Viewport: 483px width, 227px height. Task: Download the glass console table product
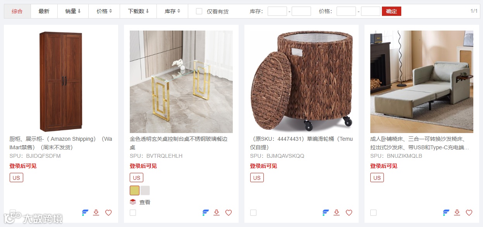tap(217, 212)
